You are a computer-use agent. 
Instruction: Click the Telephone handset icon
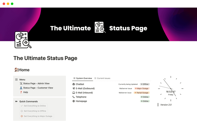[x=74, y=97]
